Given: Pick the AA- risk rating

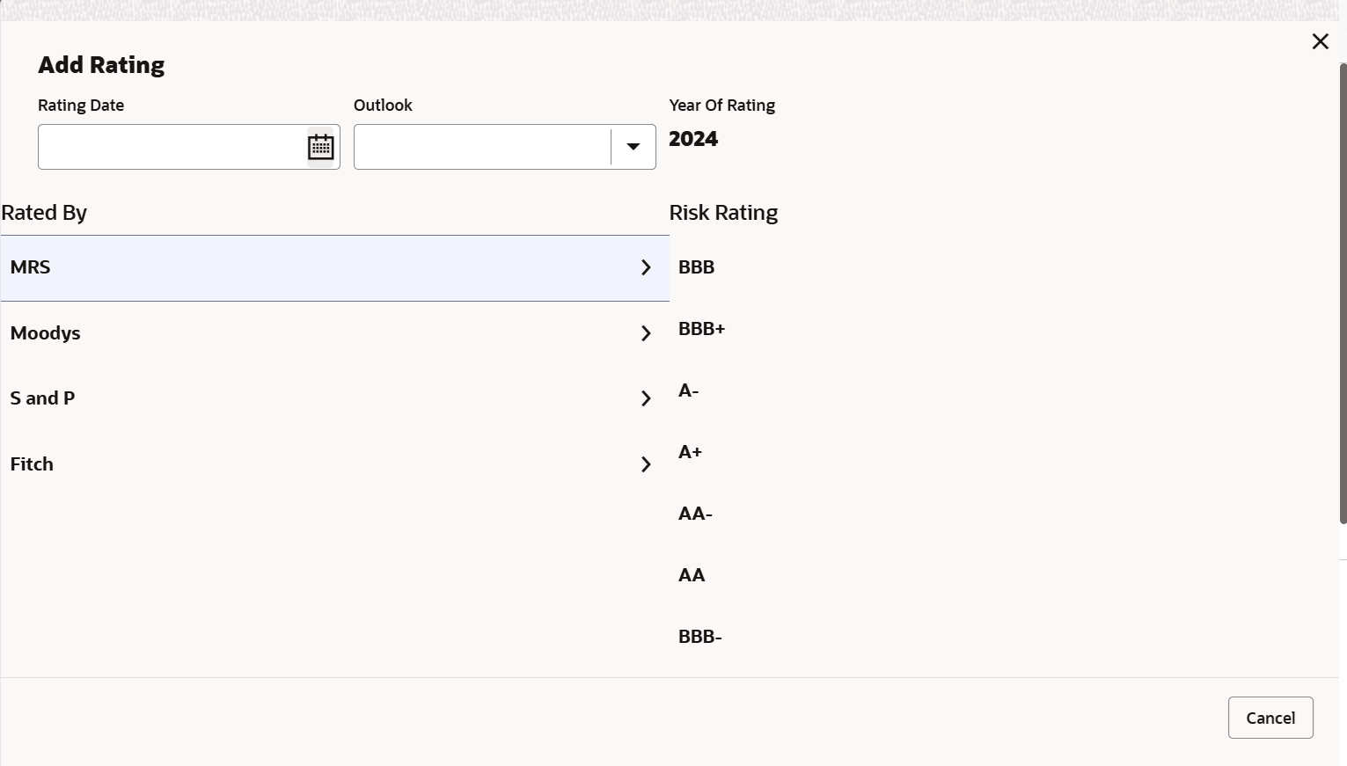Looking at the screenshot, I should click(x=695, y=514).
